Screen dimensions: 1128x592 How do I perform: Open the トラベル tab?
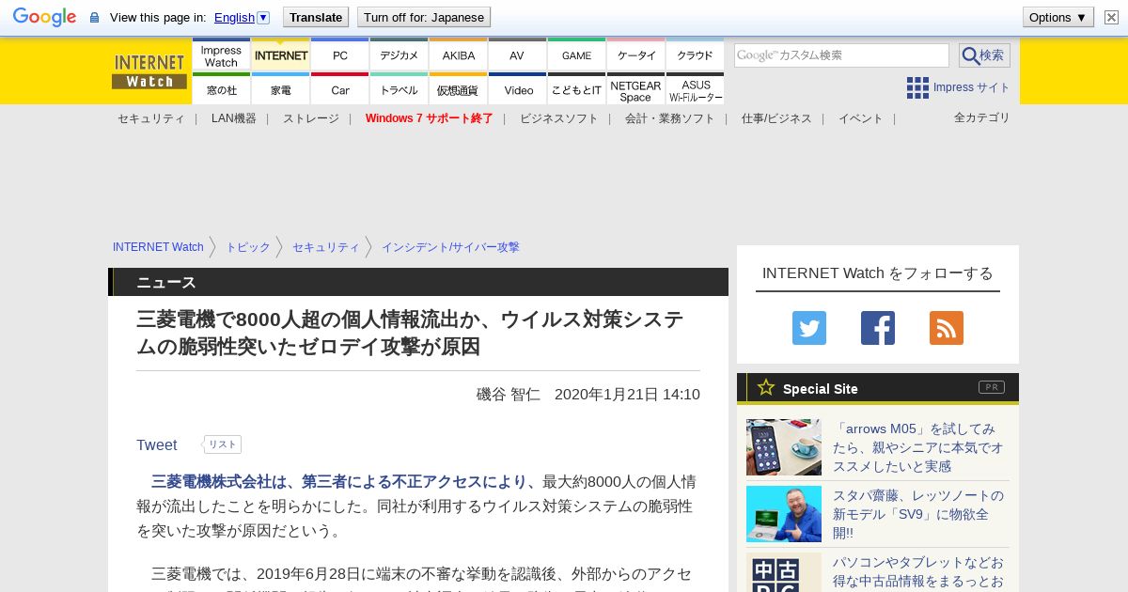399,88
